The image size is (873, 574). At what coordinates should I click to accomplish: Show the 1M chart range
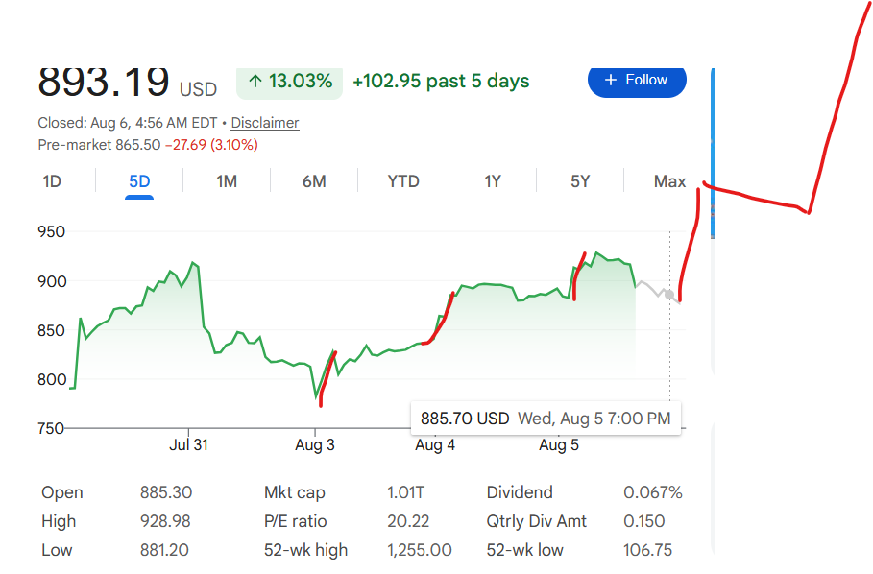pos(227,181)
